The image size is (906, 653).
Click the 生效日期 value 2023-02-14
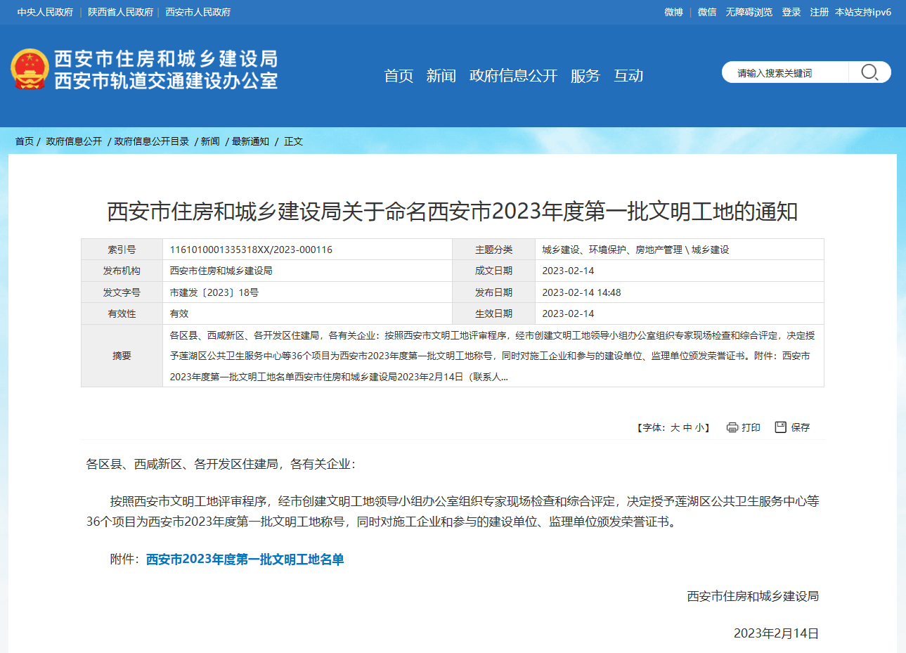click(568, 313)
